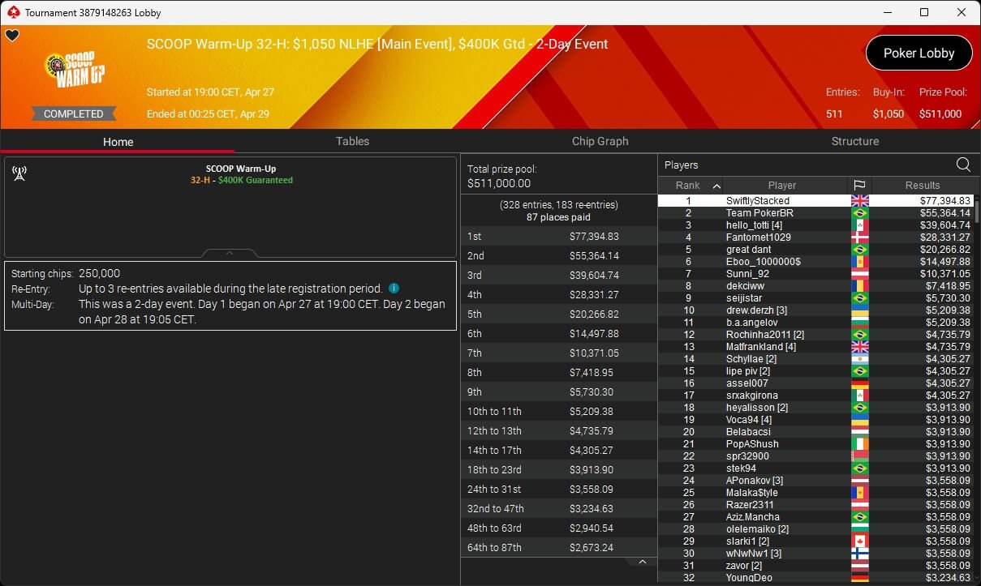Viewport: 981px width, 586px height.
Task: Collapse the tournament banner panel chevron
Action: point(230,253)
